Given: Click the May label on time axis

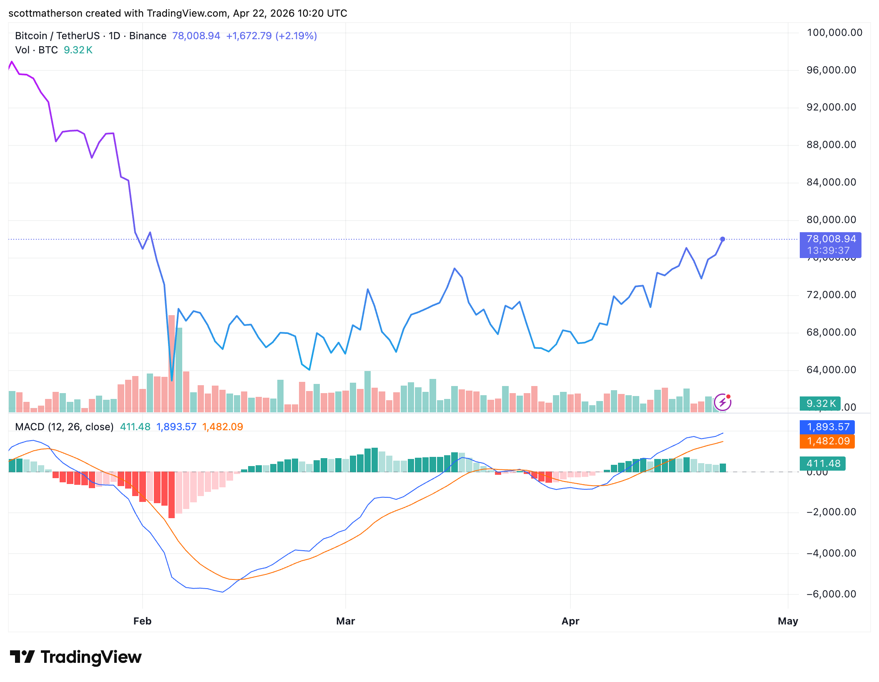Looking at the screenshot, I should [x=788, y=621].
